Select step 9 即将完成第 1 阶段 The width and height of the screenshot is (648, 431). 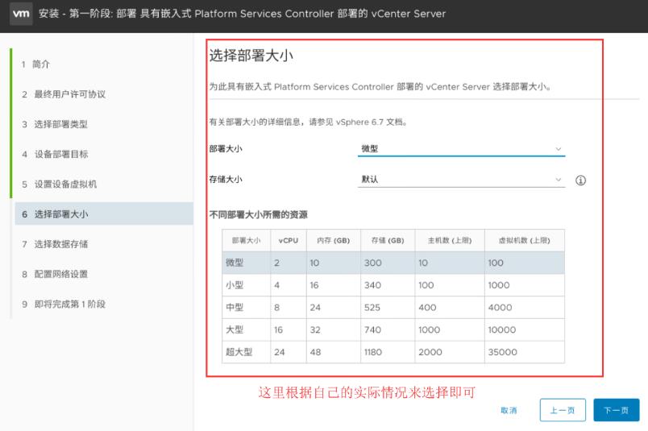pos(64,305)
